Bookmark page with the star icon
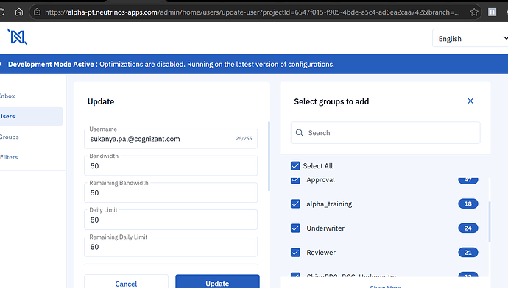Screen dimensions: 508x288 click(x=474, y=12)
